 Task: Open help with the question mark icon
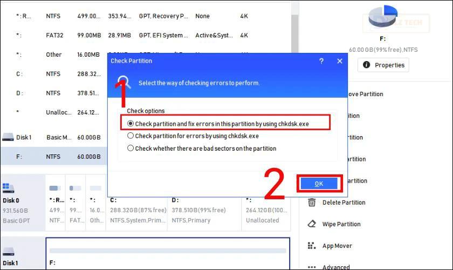tap(321, 61)
